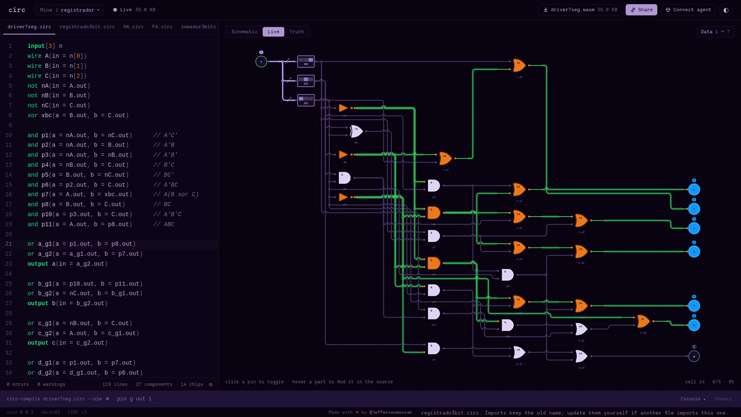Switch light/dark theme with half-circle icon

pyautogui.click(x=726, y=10)
